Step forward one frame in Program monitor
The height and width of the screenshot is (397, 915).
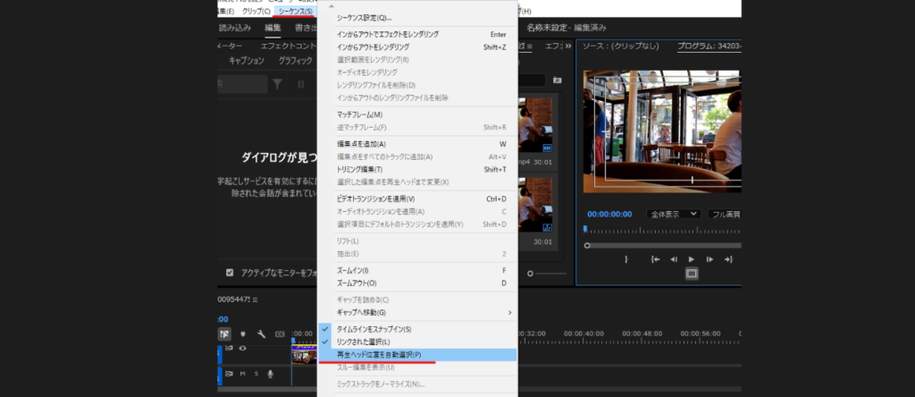click(709, 259)
